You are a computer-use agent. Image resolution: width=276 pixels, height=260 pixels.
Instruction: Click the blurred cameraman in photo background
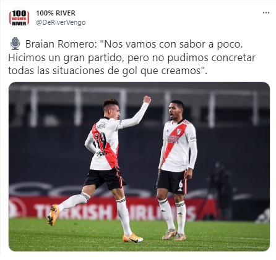click(222, 188)
